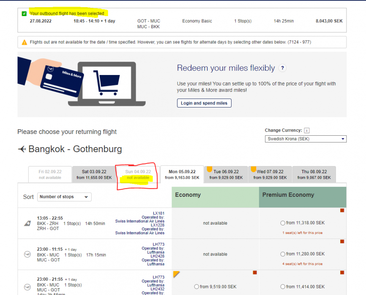Screen dimensions: 366x295
Task: Click the Swiss airline logo on BKK-ZRH flight
Action: pos(27,223)
